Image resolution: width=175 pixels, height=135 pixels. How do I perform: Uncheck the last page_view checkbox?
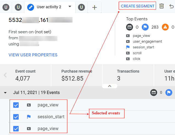16,129
